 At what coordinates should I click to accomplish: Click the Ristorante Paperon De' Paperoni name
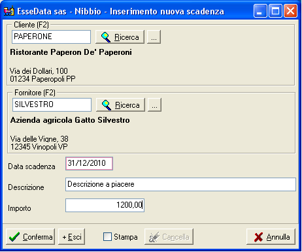click(71, 52)
